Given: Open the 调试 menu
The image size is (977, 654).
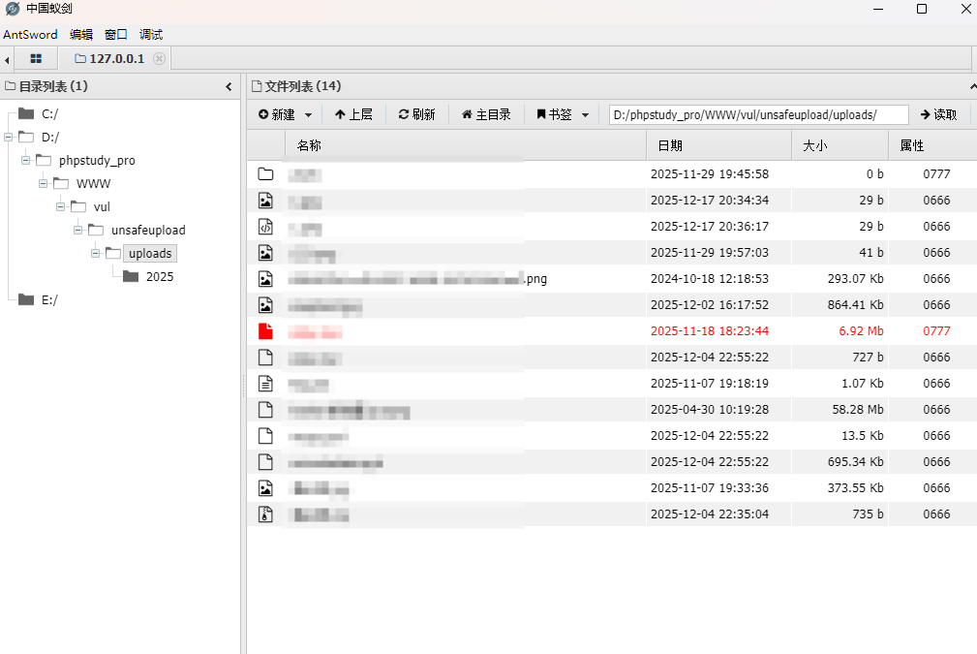Looking at the screenshot, I should point(151,34).
